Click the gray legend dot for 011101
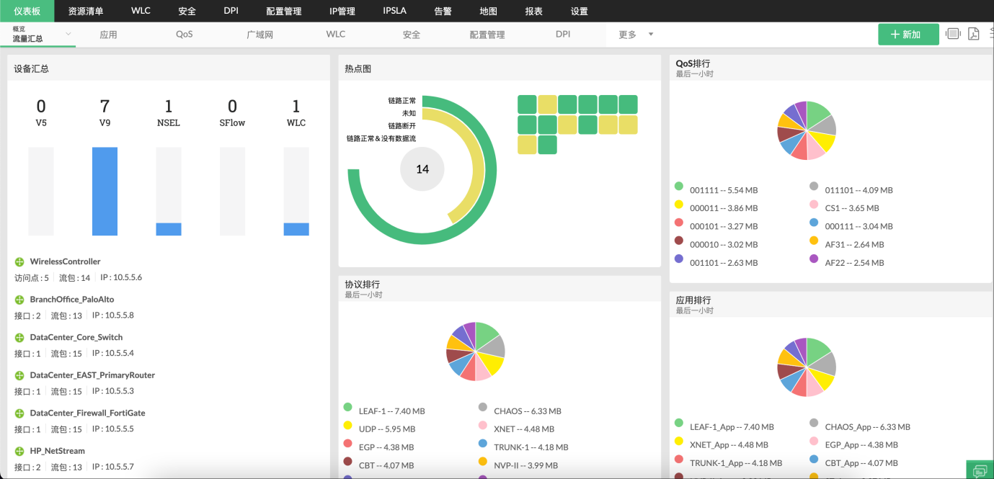 (x=814, y=186)
